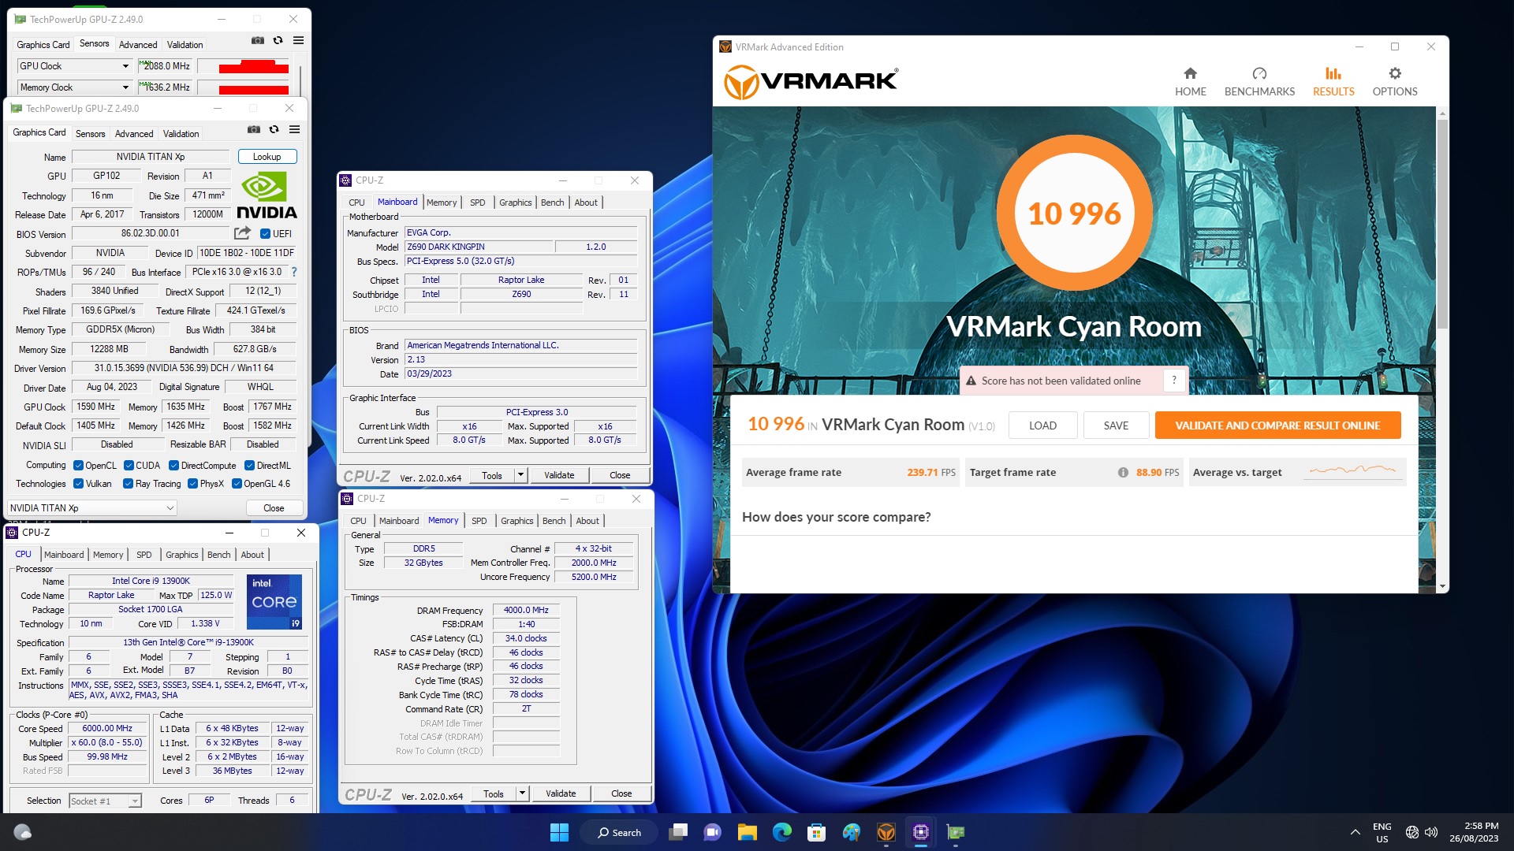Click the NVIDIA logo in GPU-Z
The width and height of the screenshot is (1514, 851).
(267, 195)
